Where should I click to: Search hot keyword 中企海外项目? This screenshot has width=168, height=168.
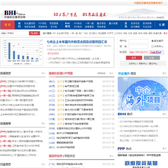click(63, 33)
